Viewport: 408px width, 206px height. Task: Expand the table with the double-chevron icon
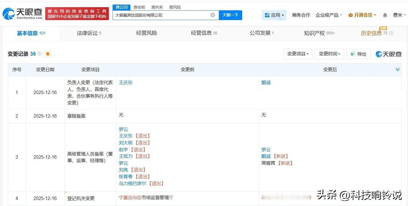pyautogui.click(x=397, y=69)
